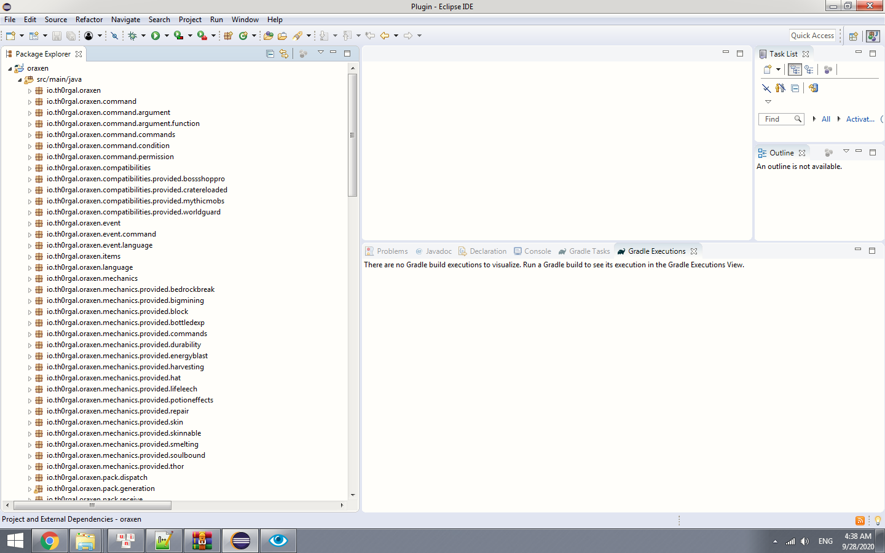The image size is (885, 553).
Task: Switch to the Console tab
Action: [533, 251]
